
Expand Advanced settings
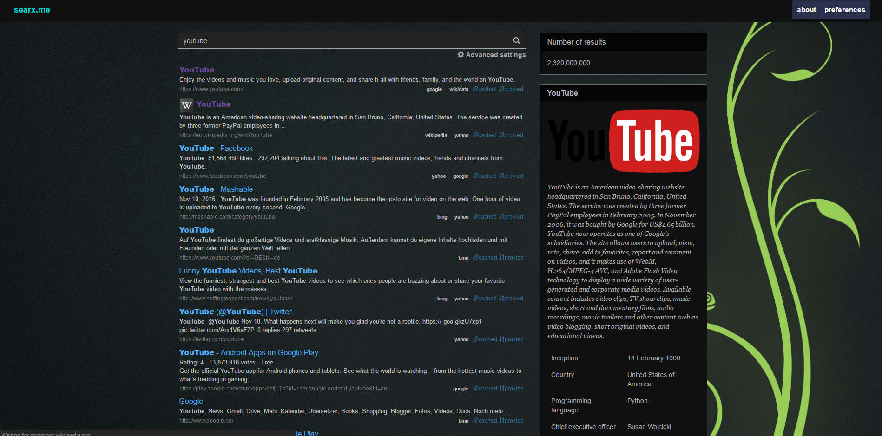492,55
